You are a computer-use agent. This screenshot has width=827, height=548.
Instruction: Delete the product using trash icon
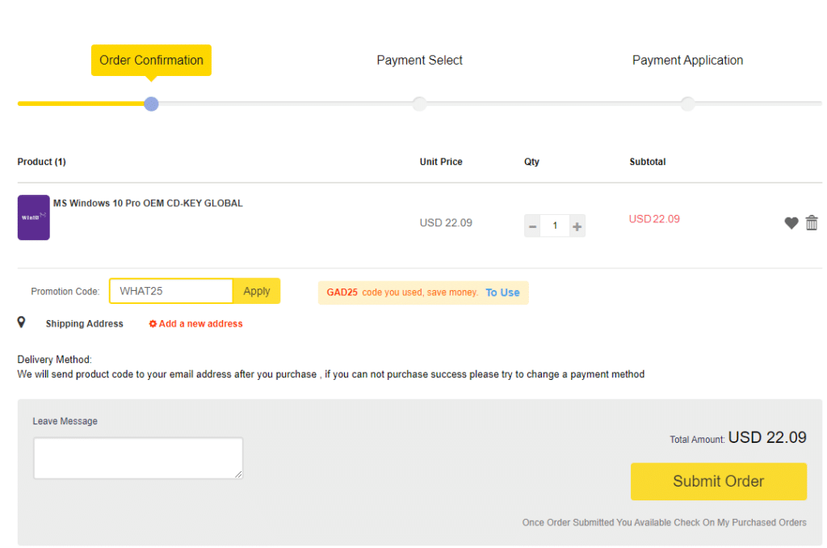(812, 223)
